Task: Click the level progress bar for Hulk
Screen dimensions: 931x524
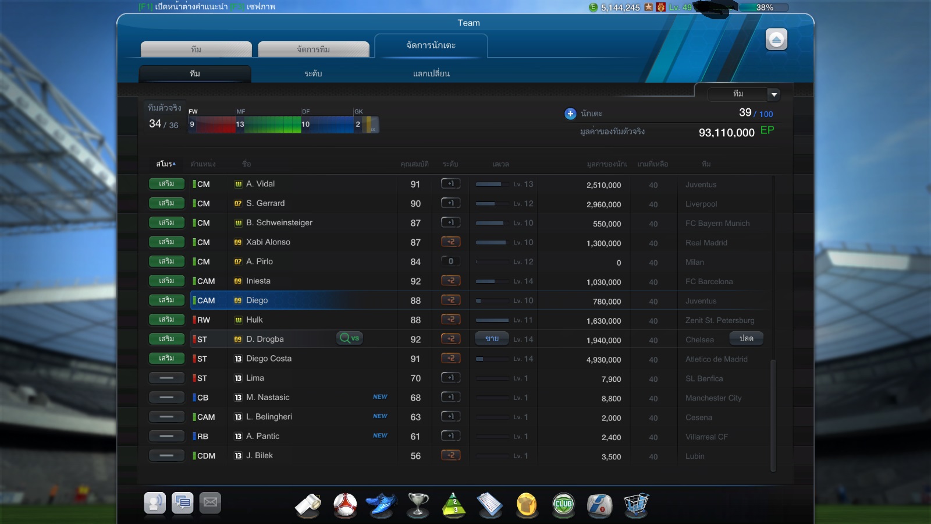Action: click(492, 320)
